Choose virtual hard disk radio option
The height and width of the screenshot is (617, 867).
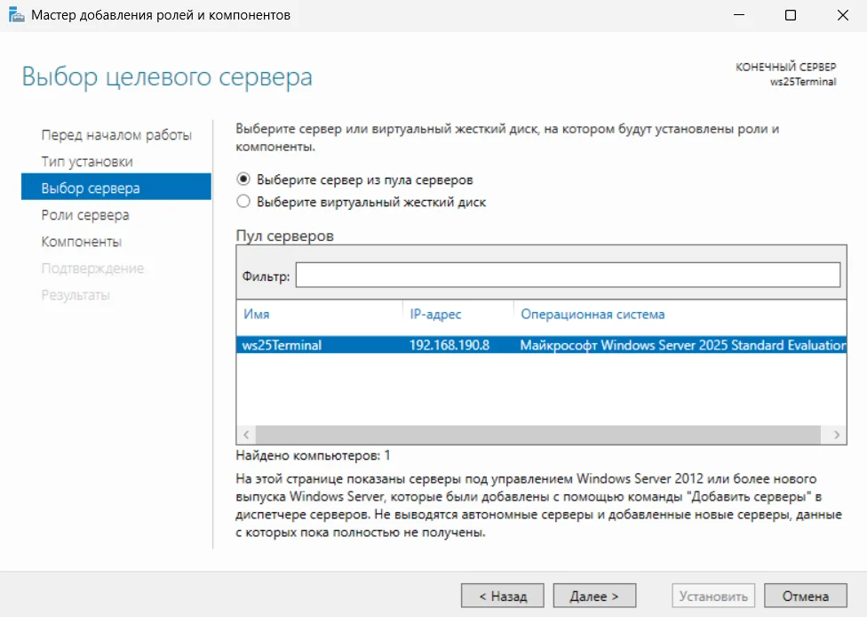pyautogui.click(x=243, y=202)
